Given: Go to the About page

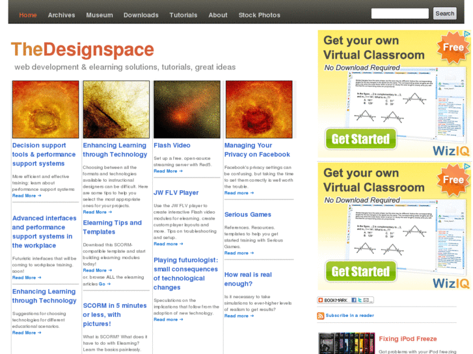Looking at the screenshot, I should click(x=218, y=15).
